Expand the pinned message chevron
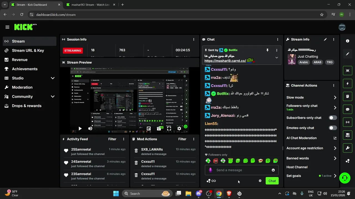This screenshot has height=199, width=355. point(277,58)
